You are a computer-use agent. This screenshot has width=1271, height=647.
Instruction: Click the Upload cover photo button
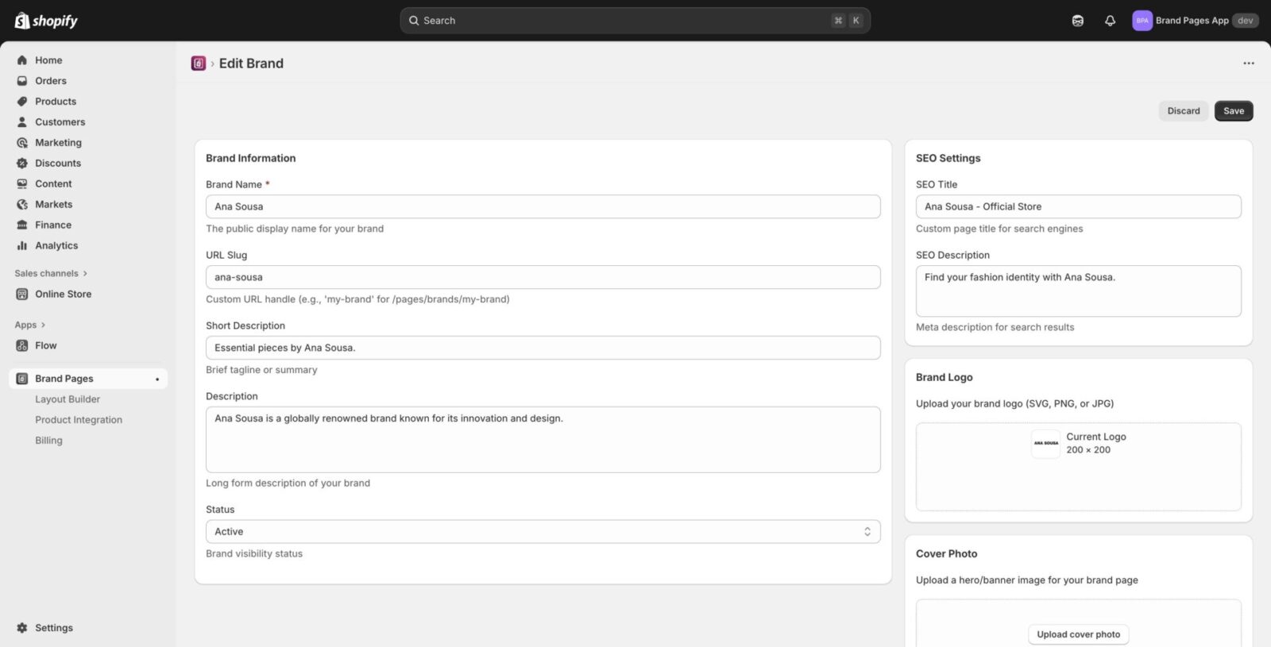coord(1078,634)
